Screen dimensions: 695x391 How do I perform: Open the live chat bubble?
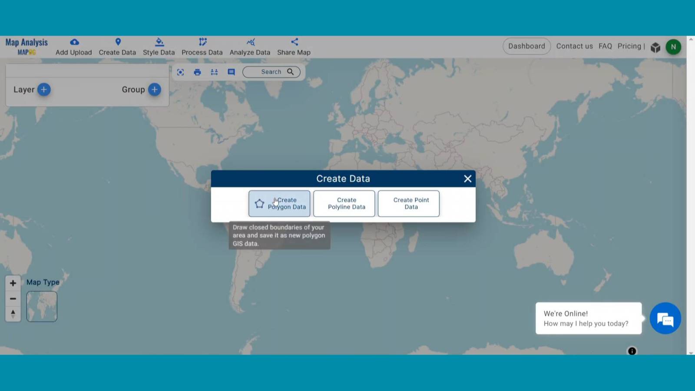point(665,318)
